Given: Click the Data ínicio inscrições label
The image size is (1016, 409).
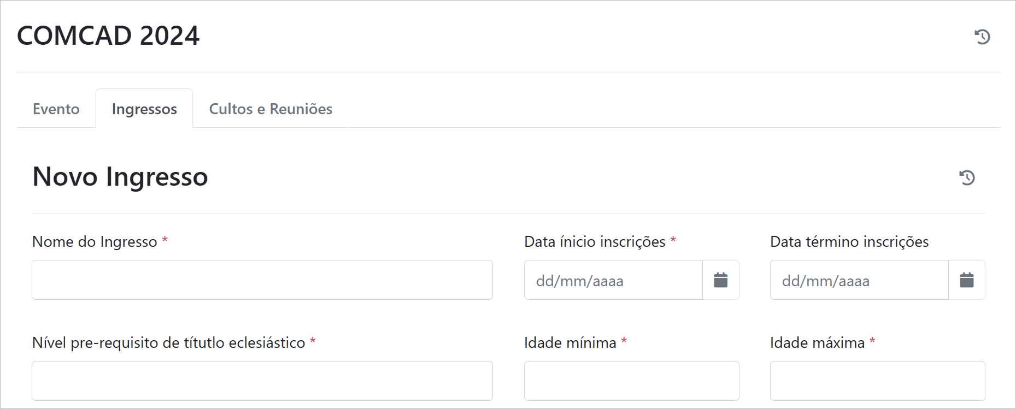Looking at the screenshot, I should coord(595,241).
